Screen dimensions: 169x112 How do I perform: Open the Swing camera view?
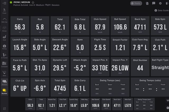pos(4,47)
